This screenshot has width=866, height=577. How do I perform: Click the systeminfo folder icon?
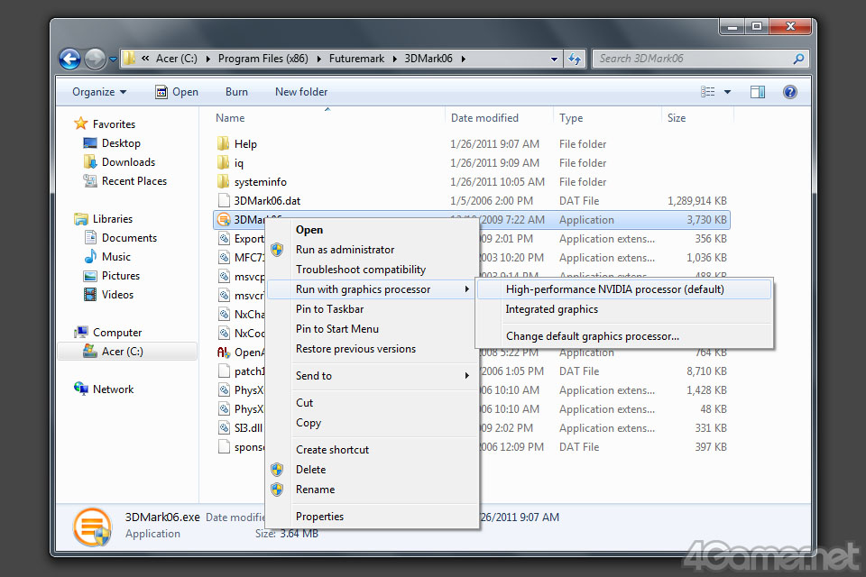[223, 181]
